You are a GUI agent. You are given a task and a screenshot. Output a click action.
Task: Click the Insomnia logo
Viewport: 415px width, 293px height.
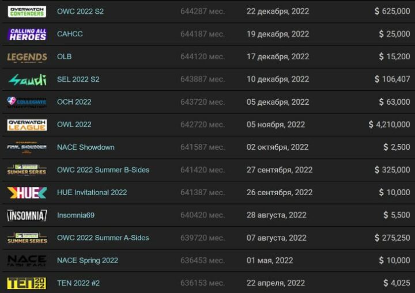click(27, 215)
